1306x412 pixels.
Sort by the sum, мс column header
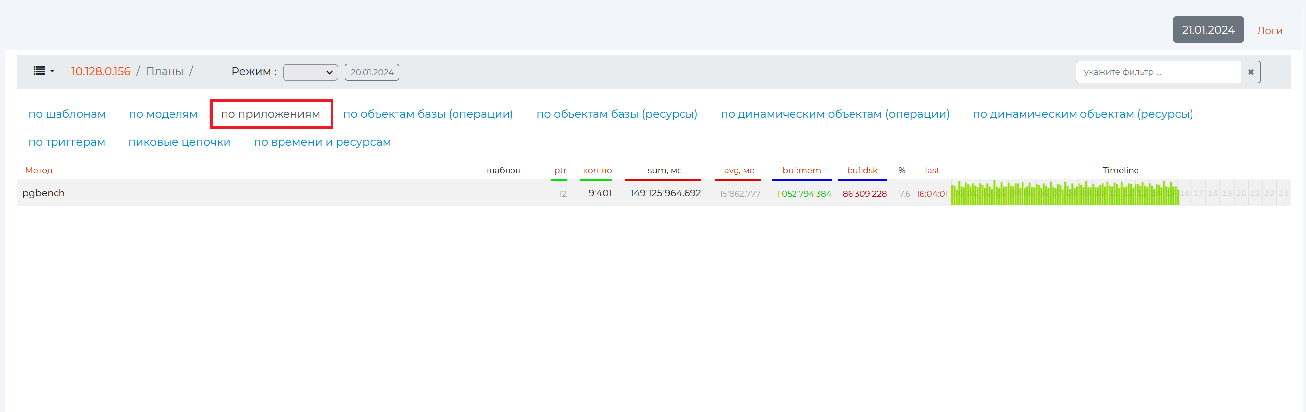click(664, 170)
